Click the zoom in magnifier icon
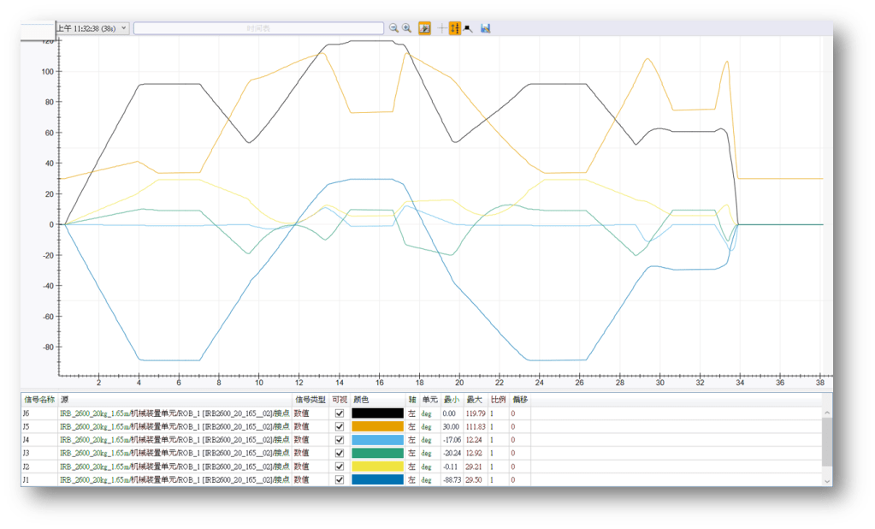 coord(407,28)
